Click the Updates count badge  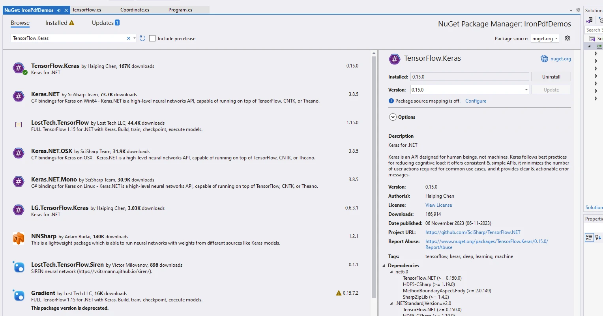pyautogui.click(x=117, y=23)
